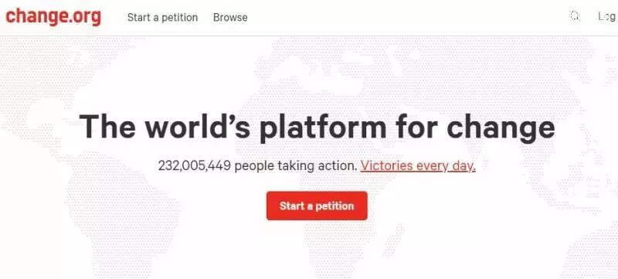The image size is (618, 279).
Task: Follow the Victories every day link
Action: [x=418, y=166]
